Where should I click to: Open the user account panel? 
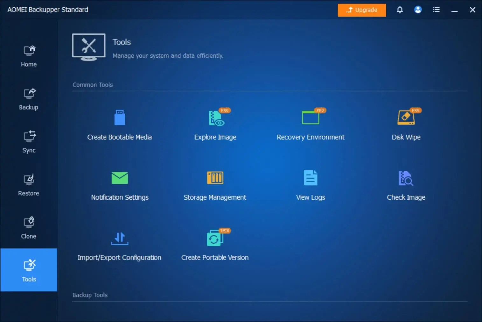tap(418, 10)
